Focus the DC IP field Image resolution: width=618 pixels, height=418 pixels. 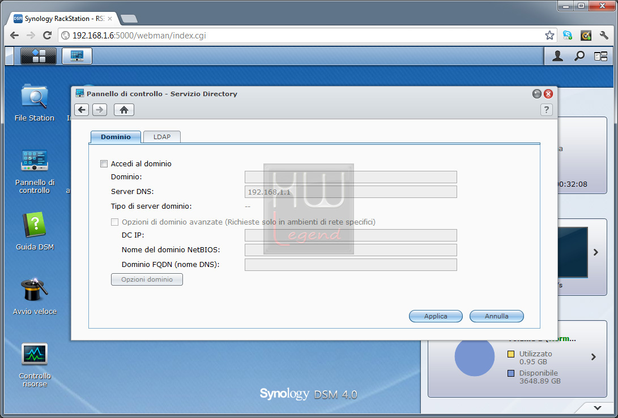[351, 235]
